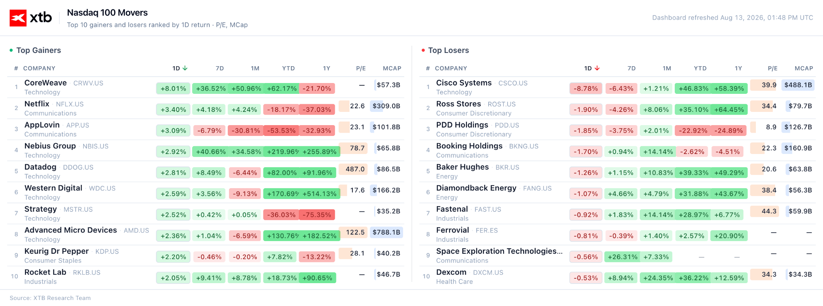This screenshot has width=823, height=306.
Task: Select the CRWV.US ticker
Action: (x=88, y=83)
